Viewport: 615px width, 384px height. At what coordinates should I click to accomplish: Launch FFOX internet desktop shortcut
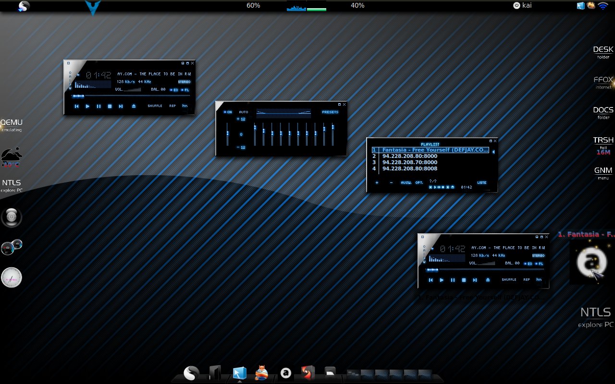(x=603, y=82)
